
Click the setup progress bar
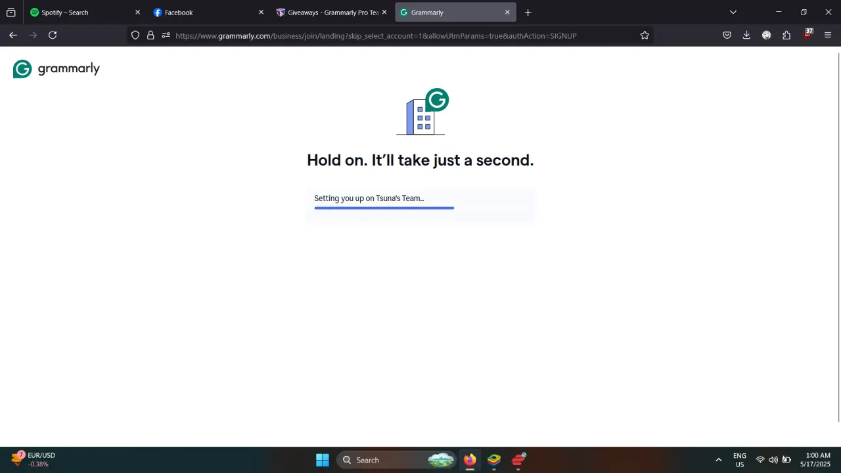tap(384, 208)
